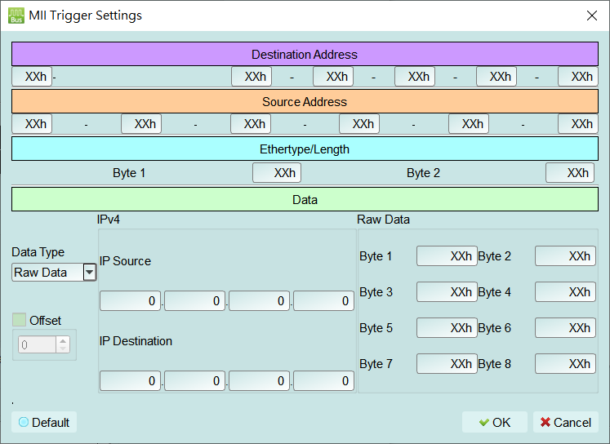Edit fourth Destination Address byte field
Image resolution: width=610 pixels, height=444 pixels.
pyautogui.click(x=415, y=76)
